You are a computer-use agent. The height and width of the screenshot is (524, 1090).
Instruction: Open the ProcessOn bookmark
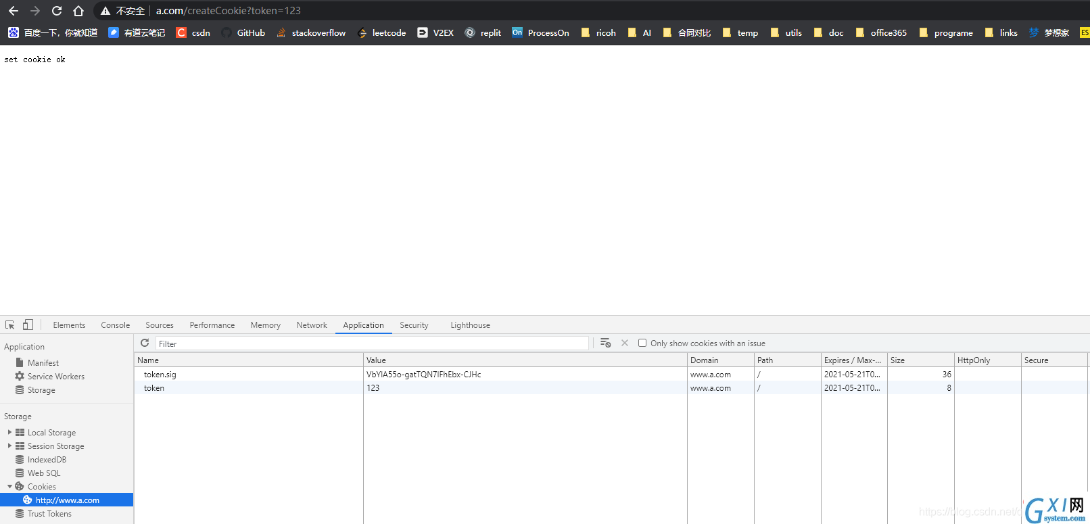pos(541,32)
